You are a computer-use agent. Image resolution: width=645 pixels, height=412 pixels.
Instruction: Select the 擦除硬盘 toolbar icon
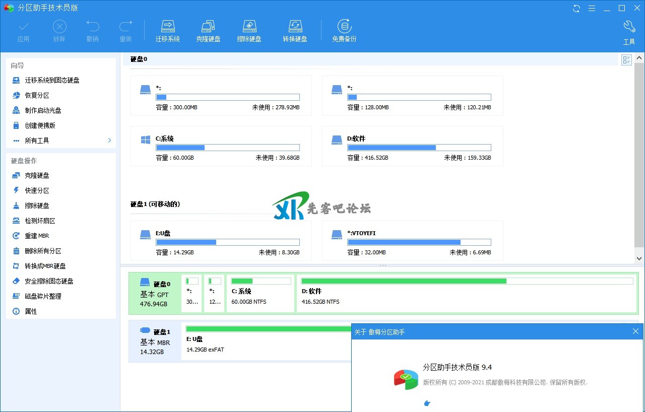pos(249,31)
